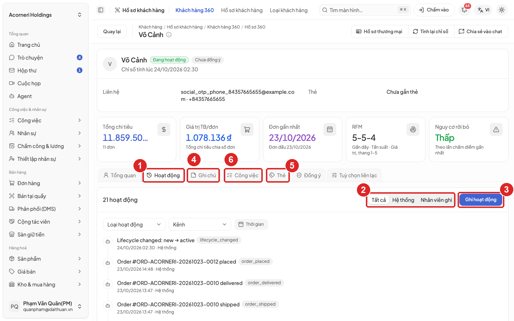
Task: Open Loại khách hàng top menu
Action: [x=288, y=10]
